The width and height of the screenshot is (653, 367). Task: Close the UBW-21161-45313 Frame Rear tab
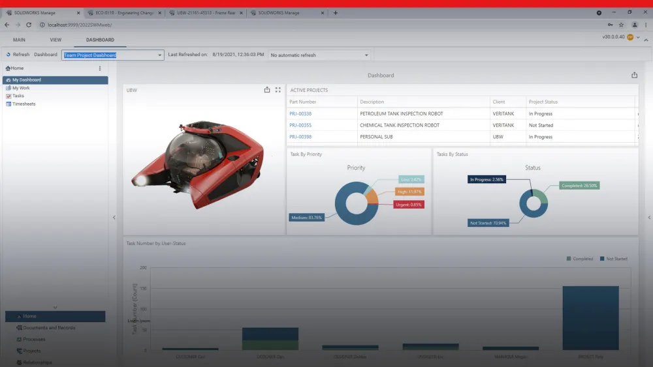click(241, 13)
